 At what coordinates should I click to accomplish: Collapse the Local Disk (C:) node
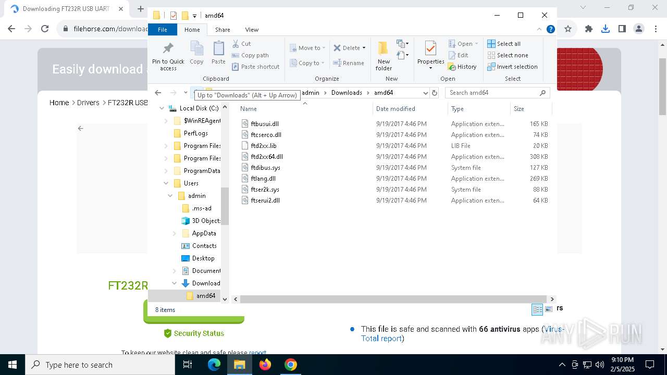point(162,108)
